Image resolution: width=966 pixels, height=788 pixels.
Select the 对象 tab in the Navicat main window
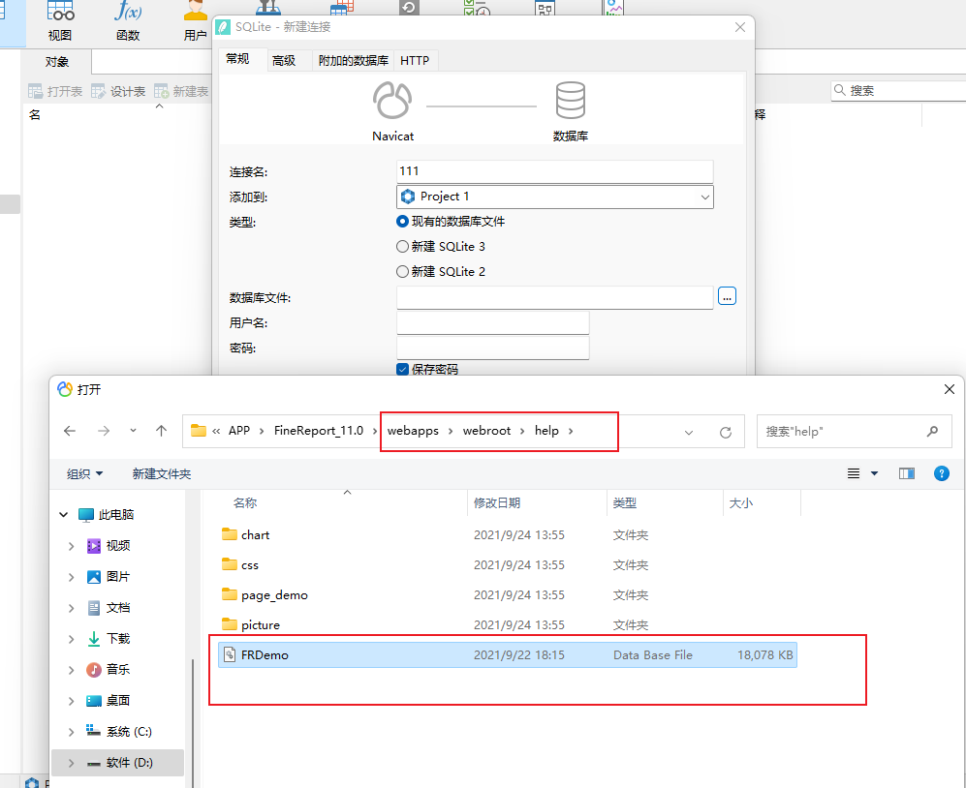click(x=56, y=62)
